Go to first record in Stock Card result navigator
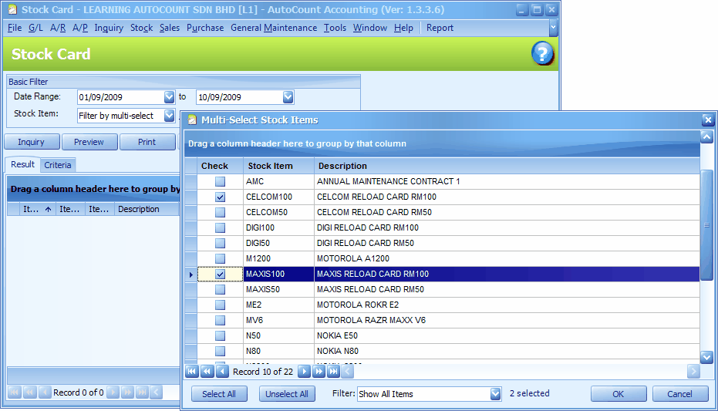The height and width of the screenshot is (411, 718). pyautogui.click(x=15, y=392)
